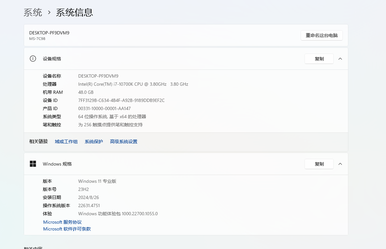
Task: Click the Windows logo icon beside Windows 规格
Action: coord(33,164)
